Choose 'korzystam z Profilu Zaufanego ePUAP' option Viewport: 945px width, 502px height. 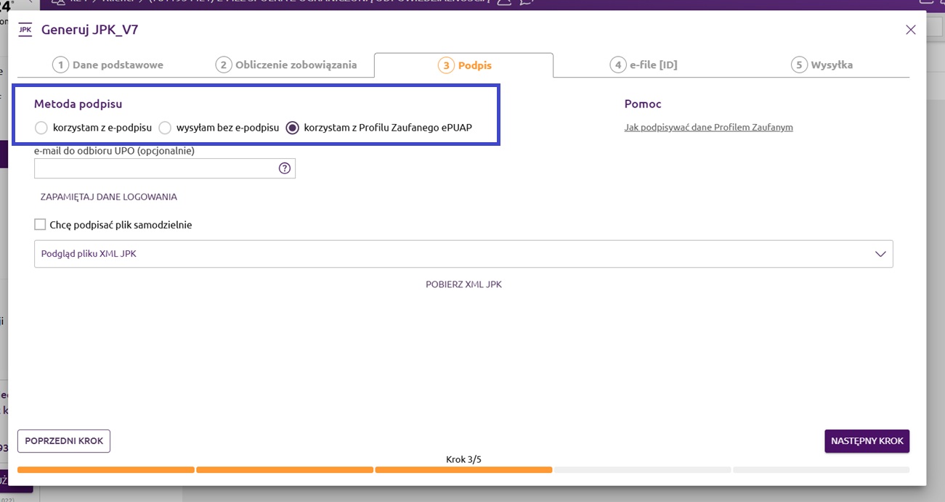click(293, 128)
